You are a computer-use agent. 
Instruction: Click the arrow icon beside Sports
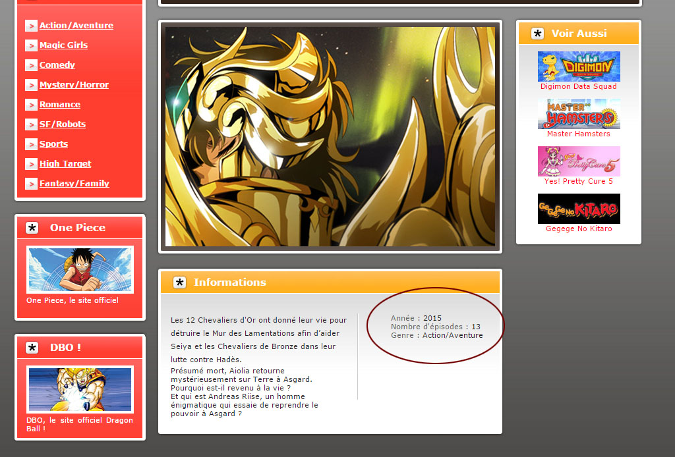tap(31, 144)
